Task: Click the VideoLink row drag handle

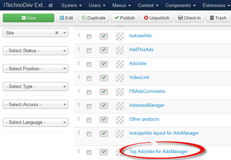Action: (79, 77)
